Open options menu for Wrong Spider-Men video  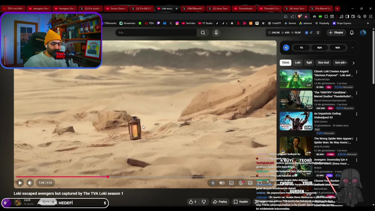(x=357, y=139)
